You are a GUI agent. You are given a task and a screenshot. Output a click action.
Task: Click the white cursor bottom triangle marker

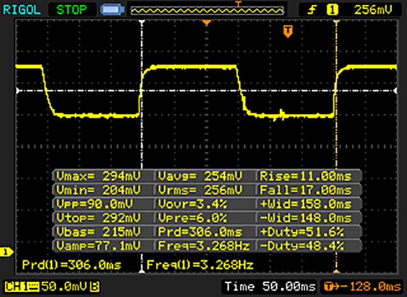pyautogui.click(x=141, y=271)
